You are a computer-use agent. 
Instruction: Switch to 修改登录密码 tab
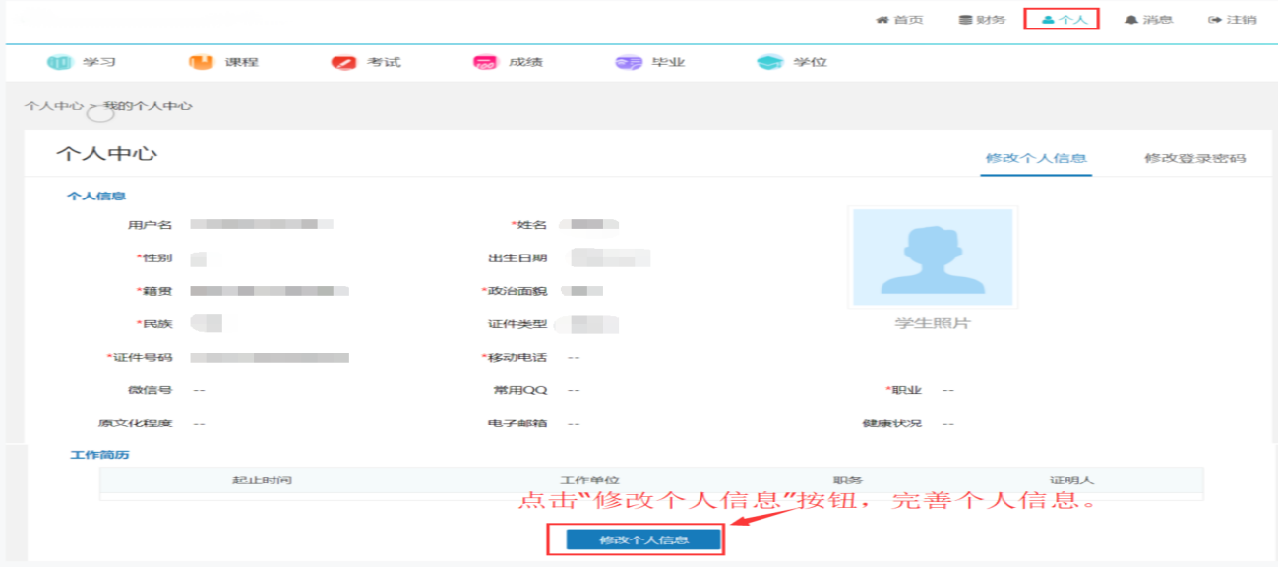tap(1194, 158)
